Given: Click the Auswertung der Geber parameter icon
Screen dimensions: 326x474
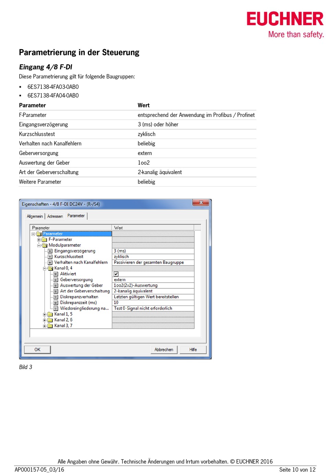Looking at the screenshot, I should pos(56,286).
